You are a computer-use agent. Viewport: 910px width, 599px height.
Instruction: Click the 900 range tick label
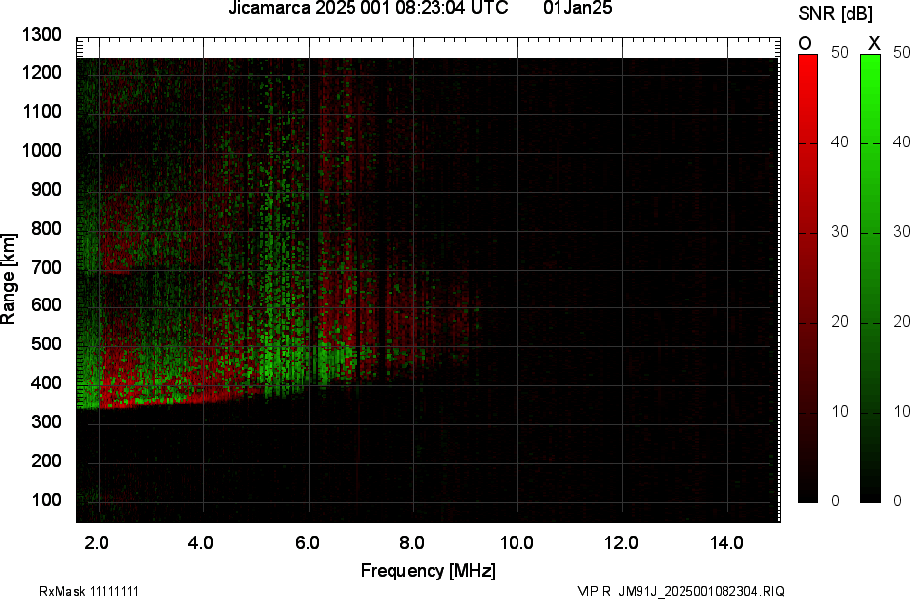point(45,189)
